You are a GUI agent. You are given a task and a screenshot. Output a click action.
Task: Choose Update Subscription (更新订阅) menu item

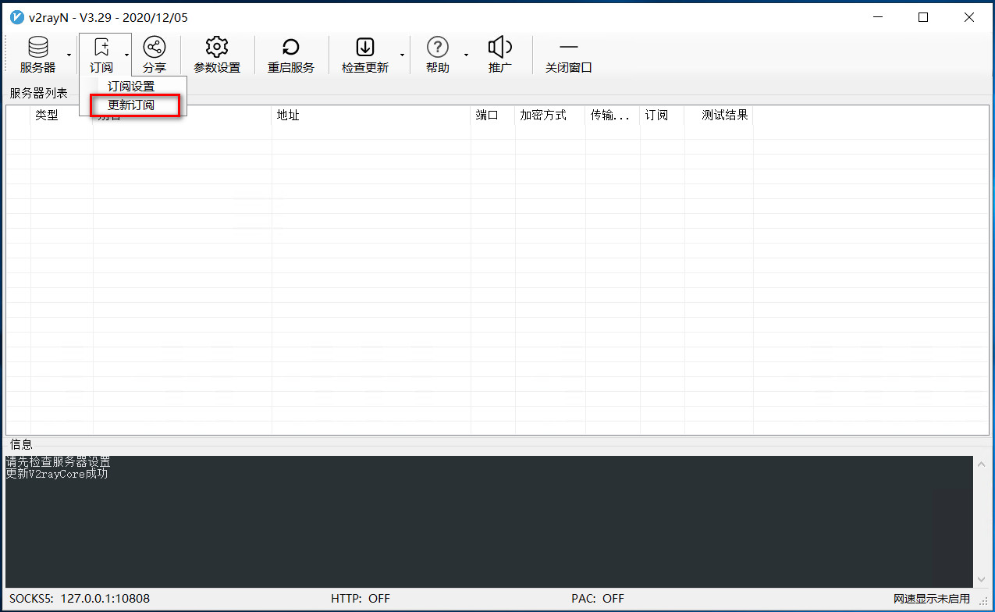pyautogui.click(x=131, y=105)
